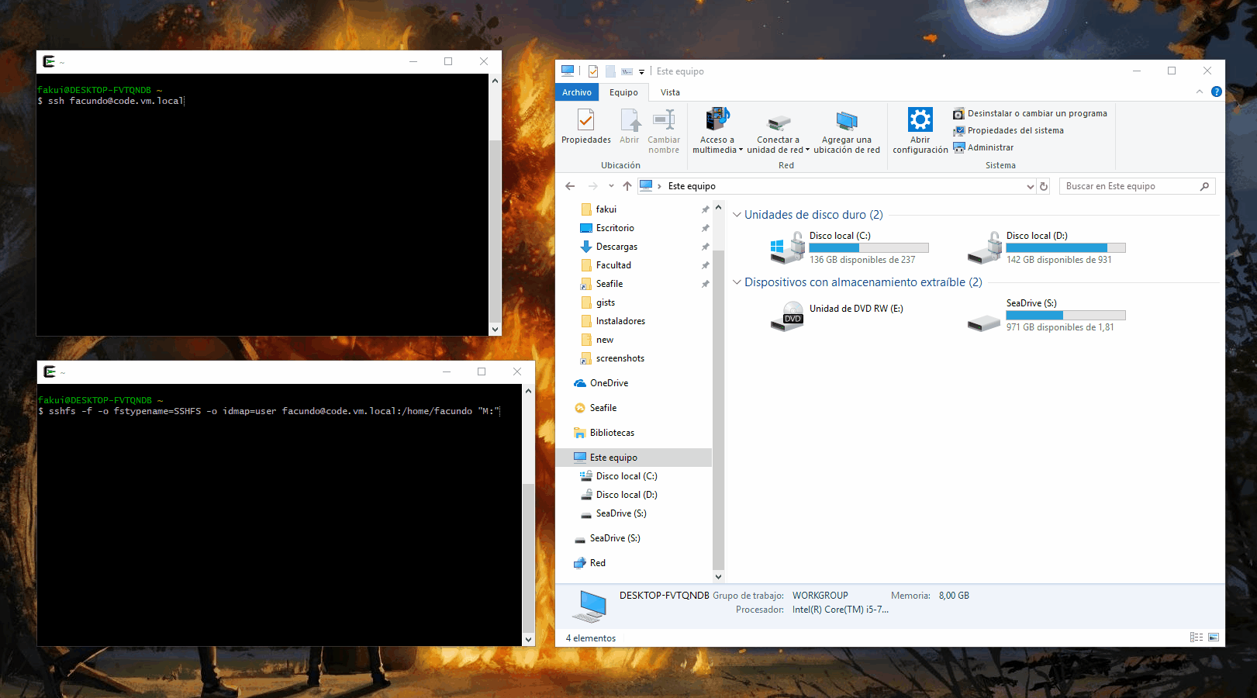1257x698 pixels.
Task: Open Propiedades del sistema
Action: (x=1008, y=130)
